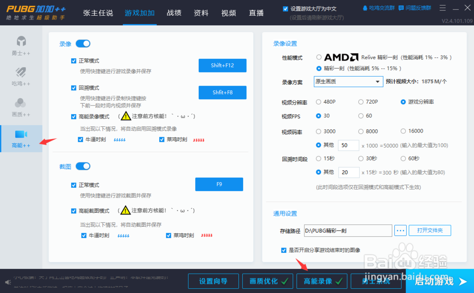474x293 pixels.
Task: Switch to the 直播 tab
Action: [x=256, y=13]
